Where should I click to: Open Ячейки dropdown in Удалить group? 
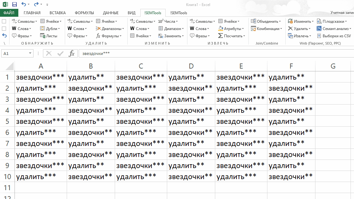pos(107,21)
